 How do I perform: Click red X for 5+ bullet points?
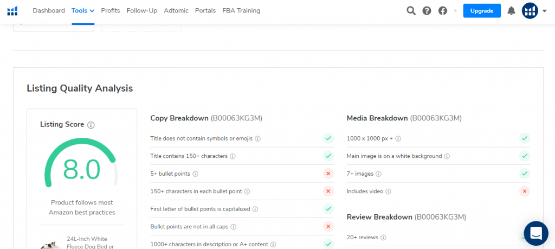coord(328,174)
